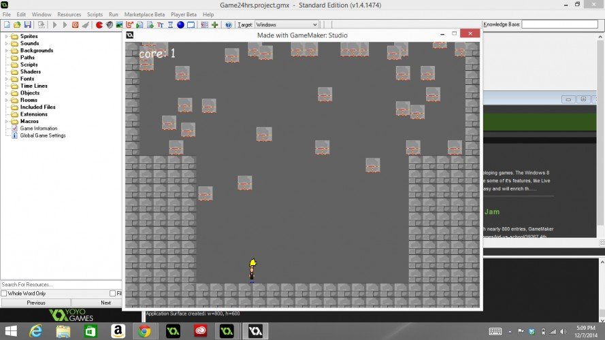Open Google Chrome from the taskbar
The image size is (605, 340).
tap(144, 331)
